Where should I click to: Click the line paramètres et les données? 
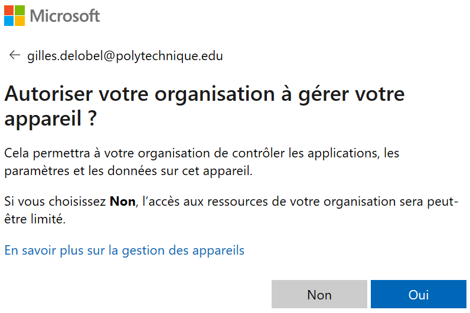coord(128,171)
